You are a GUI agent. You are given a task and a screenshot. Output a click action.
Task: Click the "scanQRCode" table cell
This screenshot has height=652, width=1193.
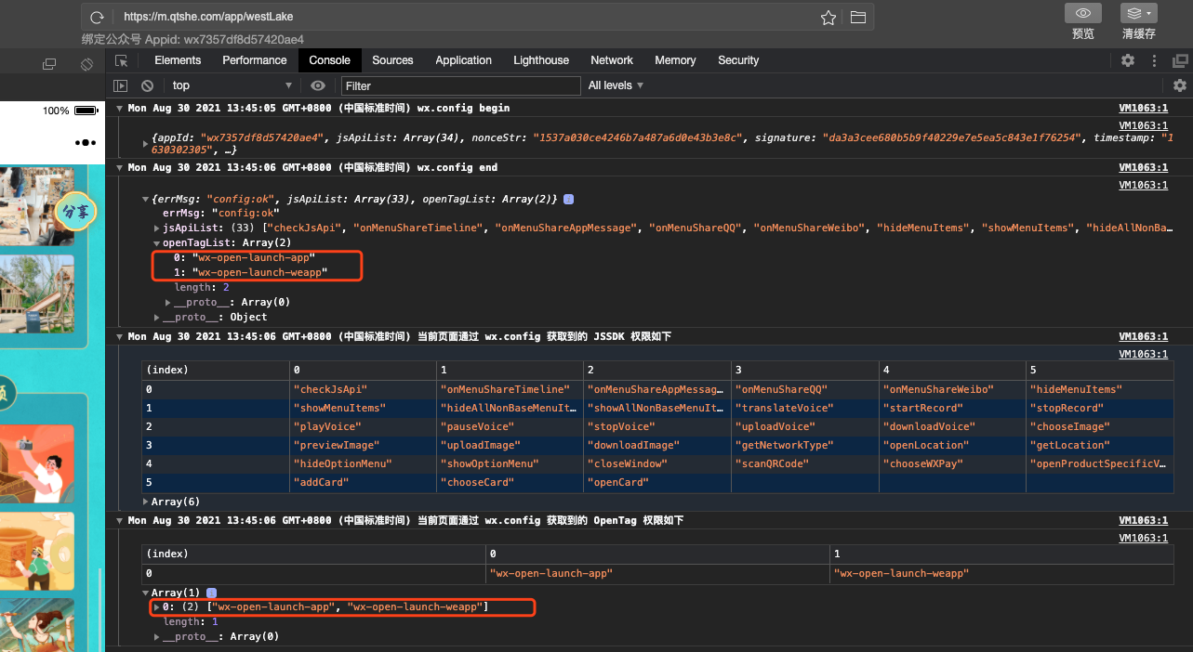[804, 463]
